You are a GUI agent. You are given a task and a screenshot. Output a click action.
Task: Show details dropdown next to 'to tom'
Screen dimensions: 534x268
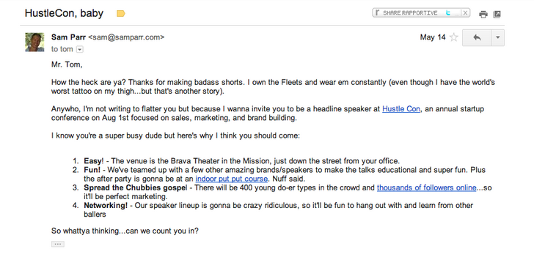click(x=80, y=50)
